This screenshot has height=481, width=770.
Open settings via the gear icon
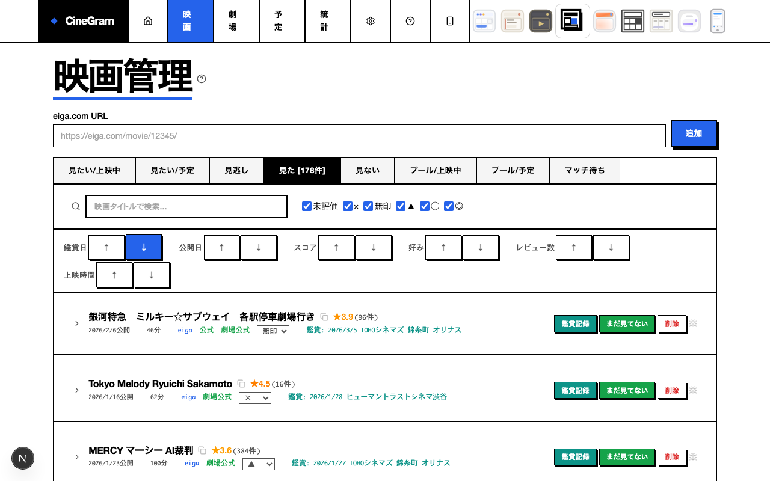[x=371, y=21]
